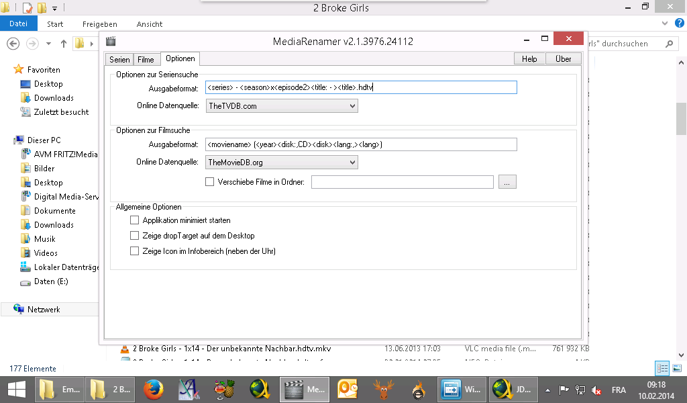Switch to the Filme tab

146,59
